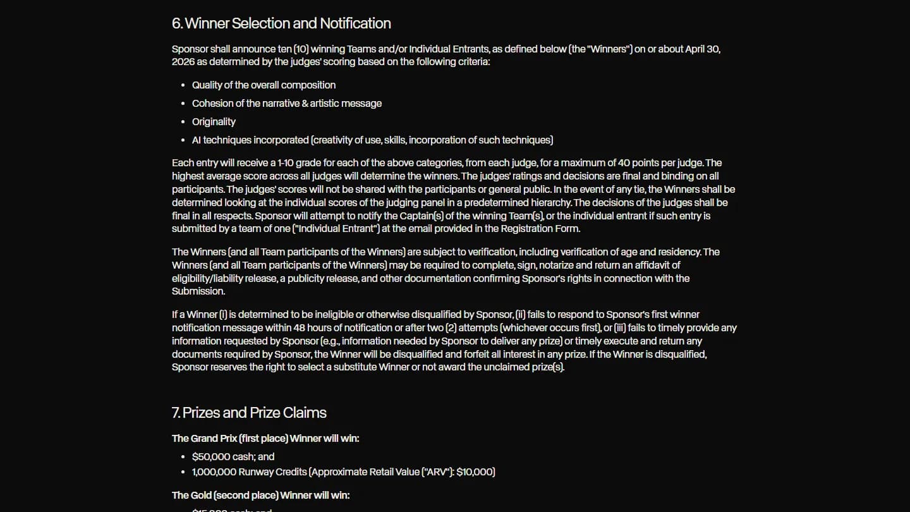The width and height of the screenshot is (910, 512).
Task: Click paragraph beginning "Each entry will receive"
Action: pos(454,196)
